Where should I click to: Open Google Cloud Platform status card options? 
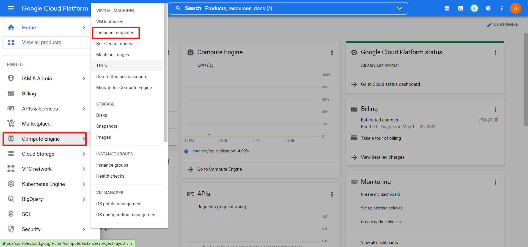point(496,53)
